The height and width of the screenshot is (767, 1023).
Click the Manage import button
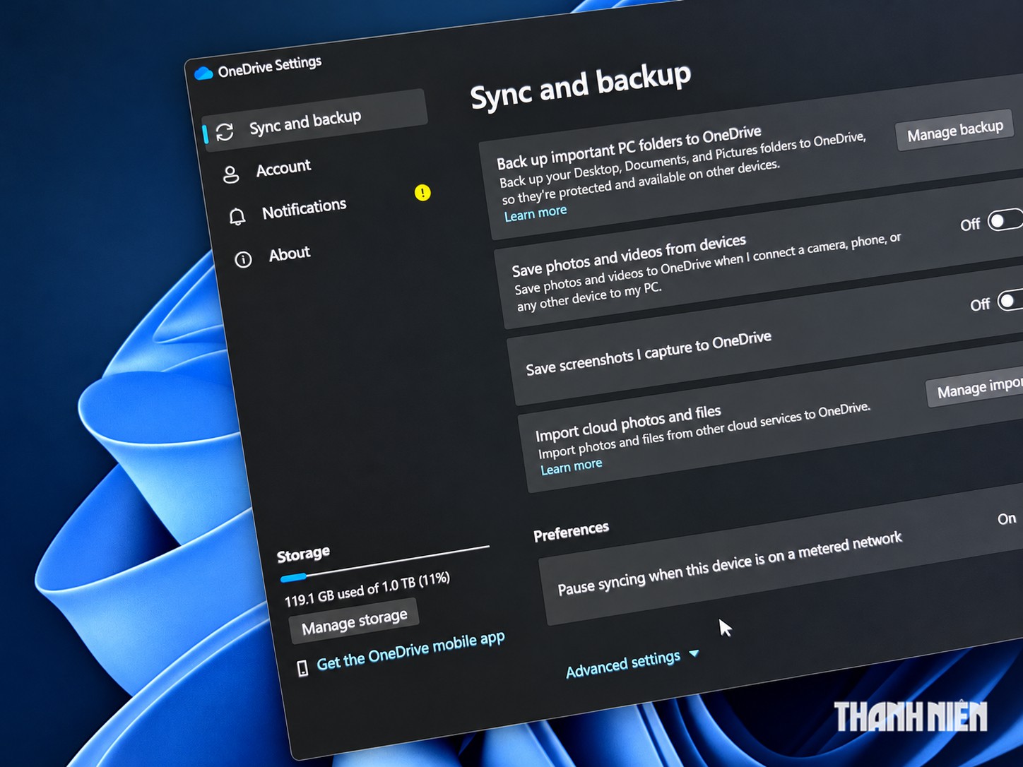click(975, 388)
